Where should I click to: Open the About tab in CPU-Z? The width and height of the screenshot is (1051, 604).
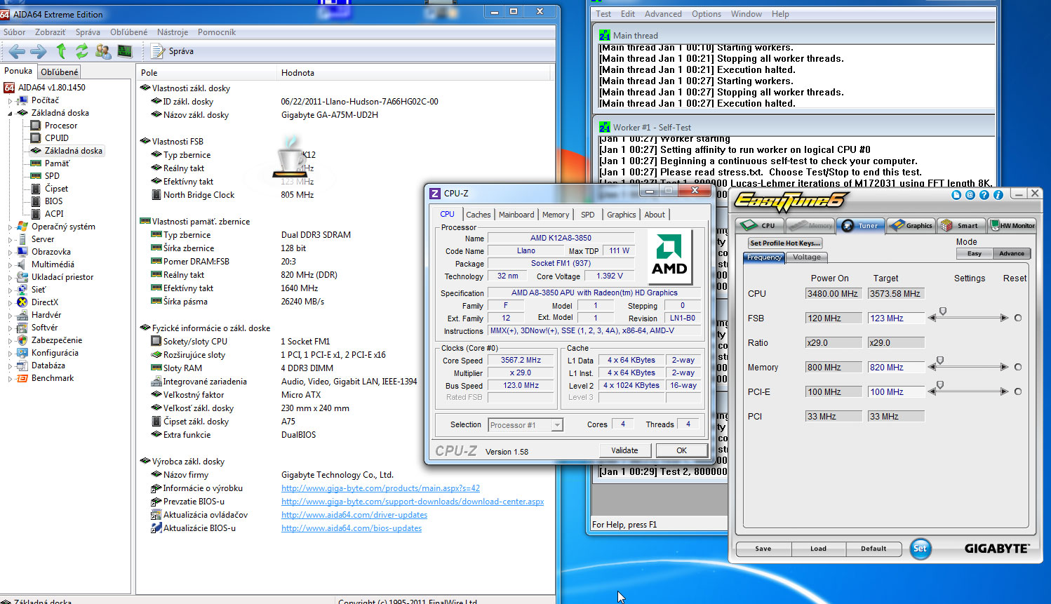pyautogui.click(x=655, y=215)
